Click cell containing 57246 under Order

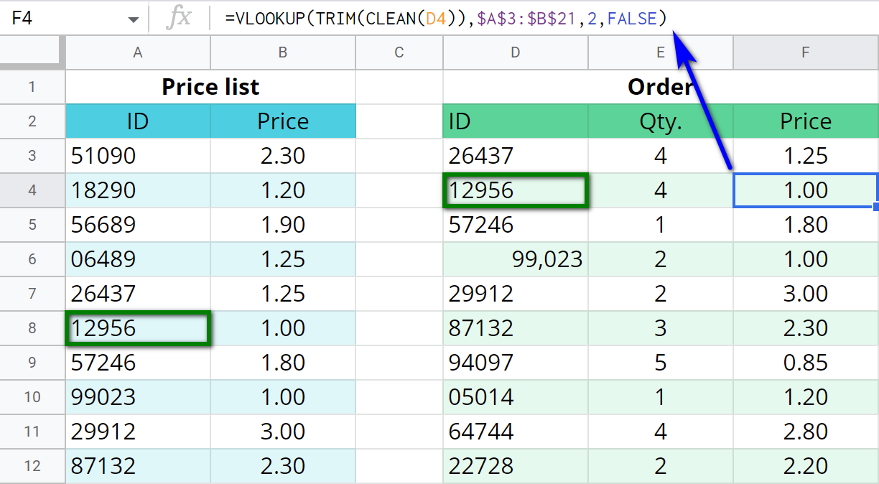tap(516, 225)
